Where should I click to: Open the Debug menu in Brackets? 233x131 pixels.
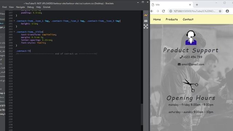pos(31,7)
